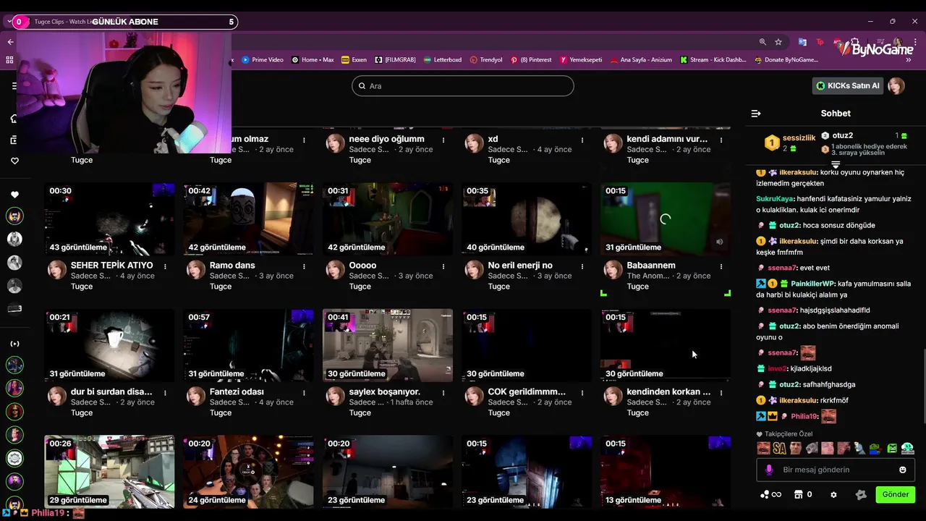Screen dimensions: 926x521
Task: Open Yemeksepeti bookmark
Action: coord(581,60)
